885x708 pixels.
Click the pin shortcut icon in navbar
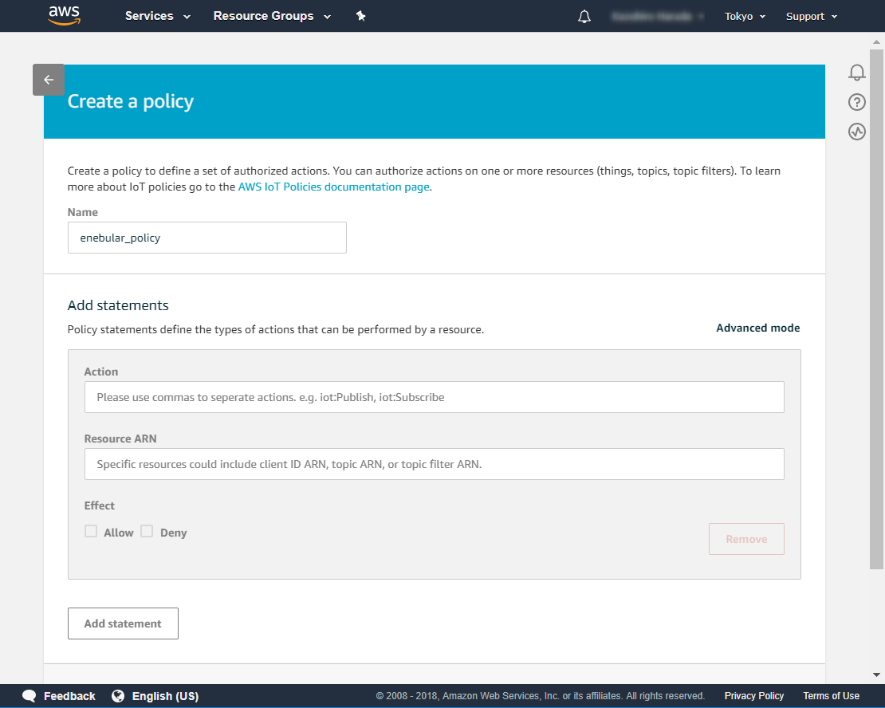coord(360,16)
